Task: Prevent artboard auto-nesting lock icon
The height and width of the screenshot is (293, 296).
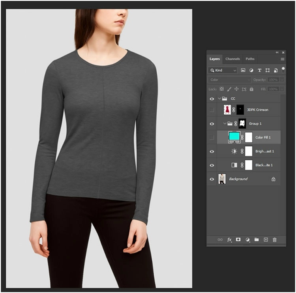Action: point(244,89)
